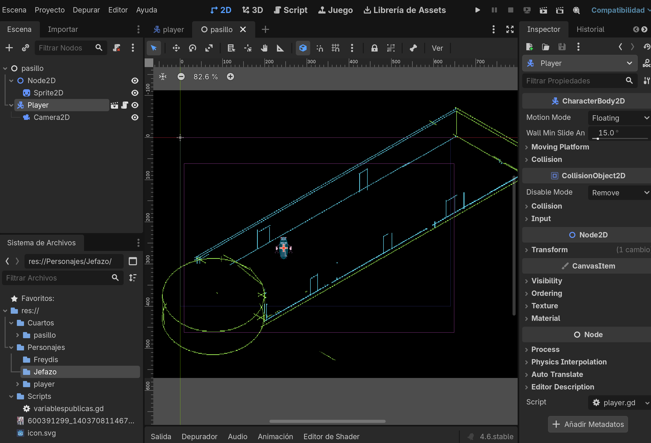Switch to the Historial tab
The image size is (651, 443).
coord(590,29)
